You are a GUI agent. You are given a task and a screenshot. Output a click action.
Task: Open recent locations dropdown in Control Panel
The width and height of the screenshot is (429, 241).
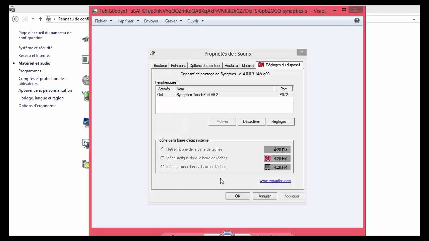tap(33, 19)
